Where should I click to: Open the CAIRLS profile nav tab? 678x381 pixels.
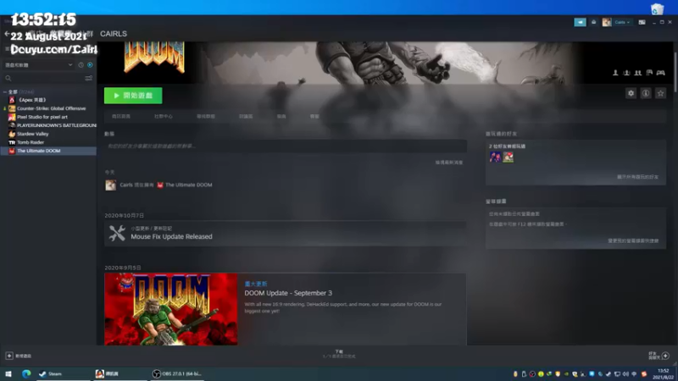[114, 34]
